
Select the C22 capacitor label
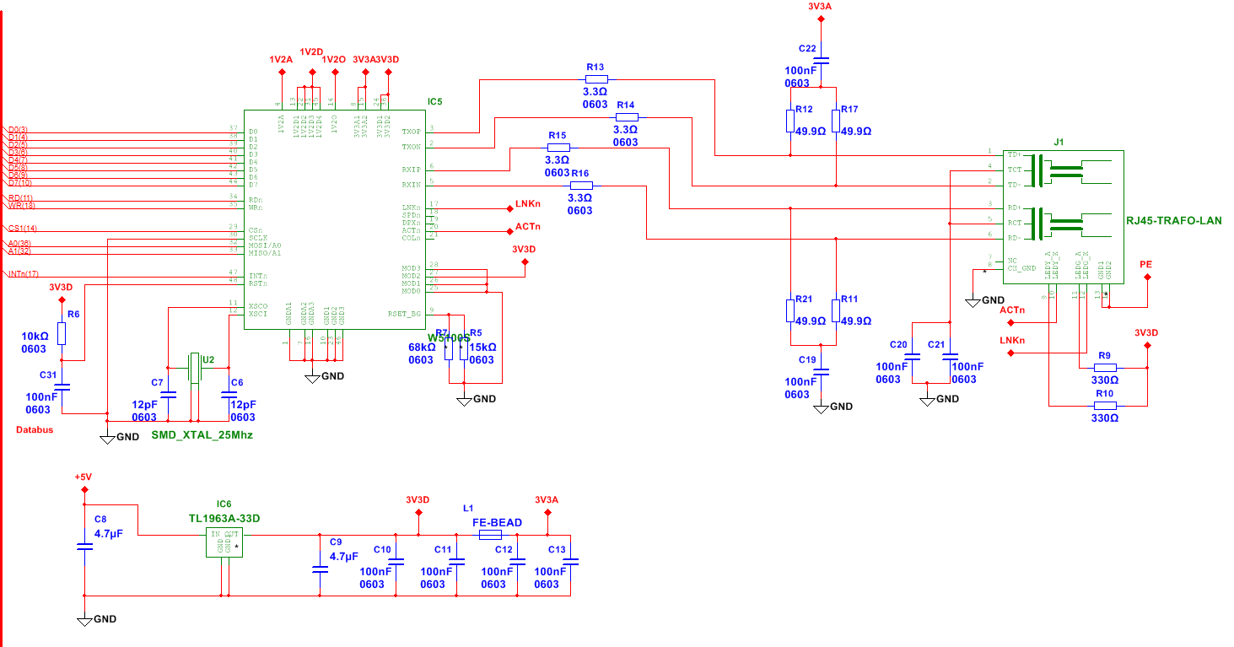pos(806,49)
